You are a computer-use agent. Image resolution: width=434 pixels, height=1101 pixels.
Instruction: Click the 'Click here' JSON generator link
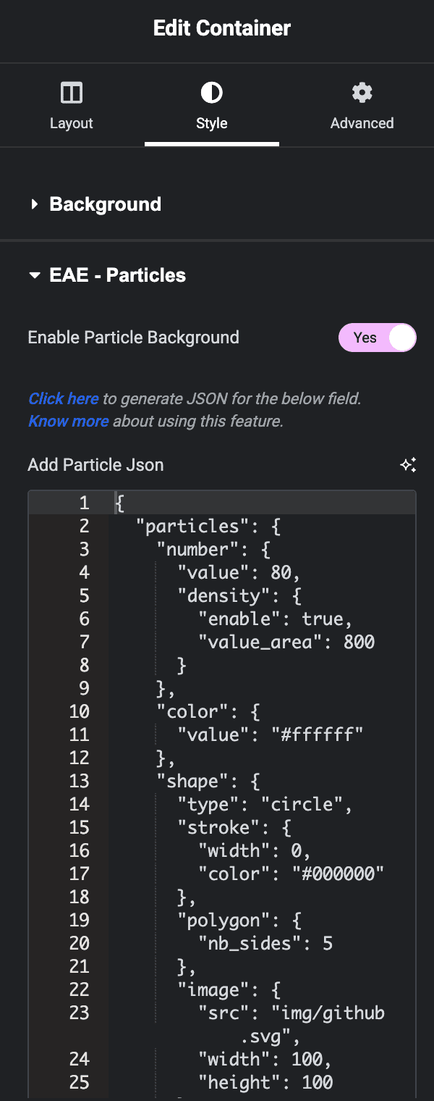(63, 398)
